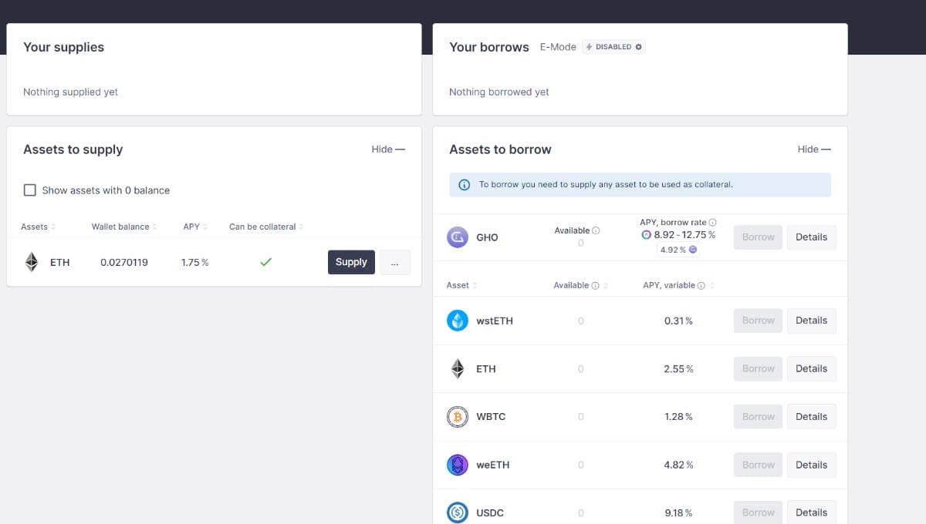Click the 4.92 % GHO discount rate badge

(678, 250)
